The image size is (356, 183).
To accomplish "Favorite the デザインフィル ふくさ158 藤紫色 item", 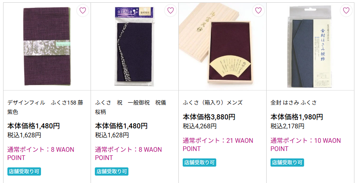I will point(83,11).
